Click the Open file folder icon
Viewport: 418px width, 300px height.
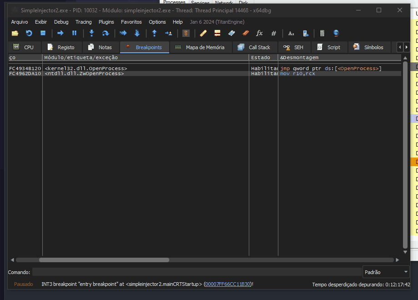[x=15, y=33]
